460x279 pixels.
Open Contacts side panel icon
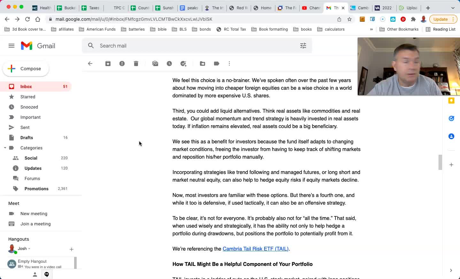(451, 136)
